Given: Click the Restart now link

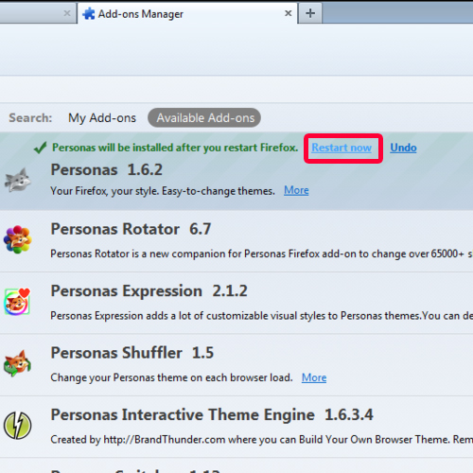Looking at the screenshot, I should tap(342, 148).
